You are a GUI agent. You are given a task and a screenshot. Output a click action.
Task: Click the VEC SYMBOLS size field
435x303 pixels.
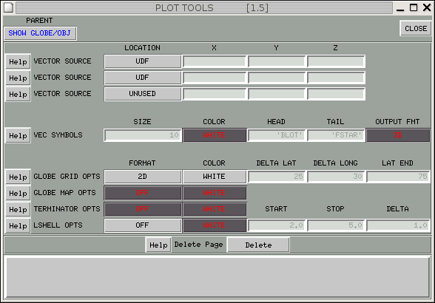pyautogui.click(x=143, y=135)
